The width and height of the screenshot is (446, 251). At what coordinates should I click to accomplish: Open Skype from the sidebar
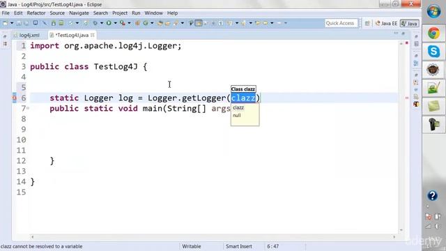click(433, 52)
